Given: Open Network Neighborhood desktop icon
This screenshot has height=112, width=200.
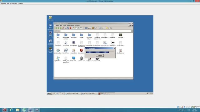Looking at the screenshot, I should point(50,42).
